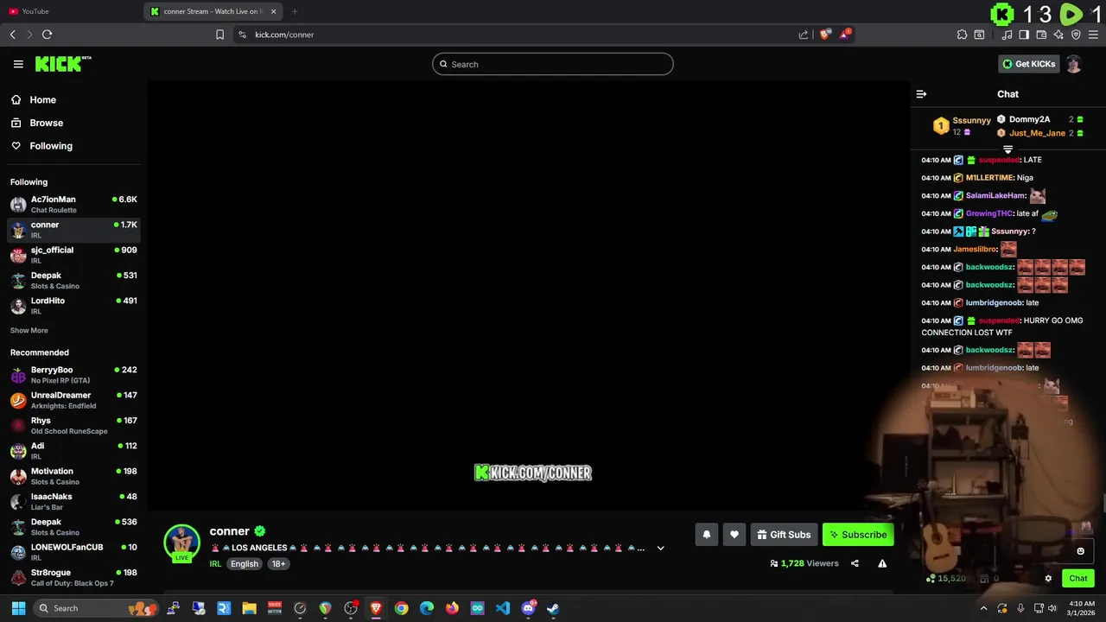Go back in browser history
The width and height of the screenshot is (1106, 622).
tap(12, 35)
